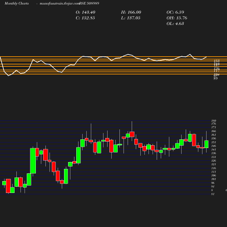The height and width of the screenshot is (227, 227).
Task: Click the 116 price axis label
Action: point(213,168)
